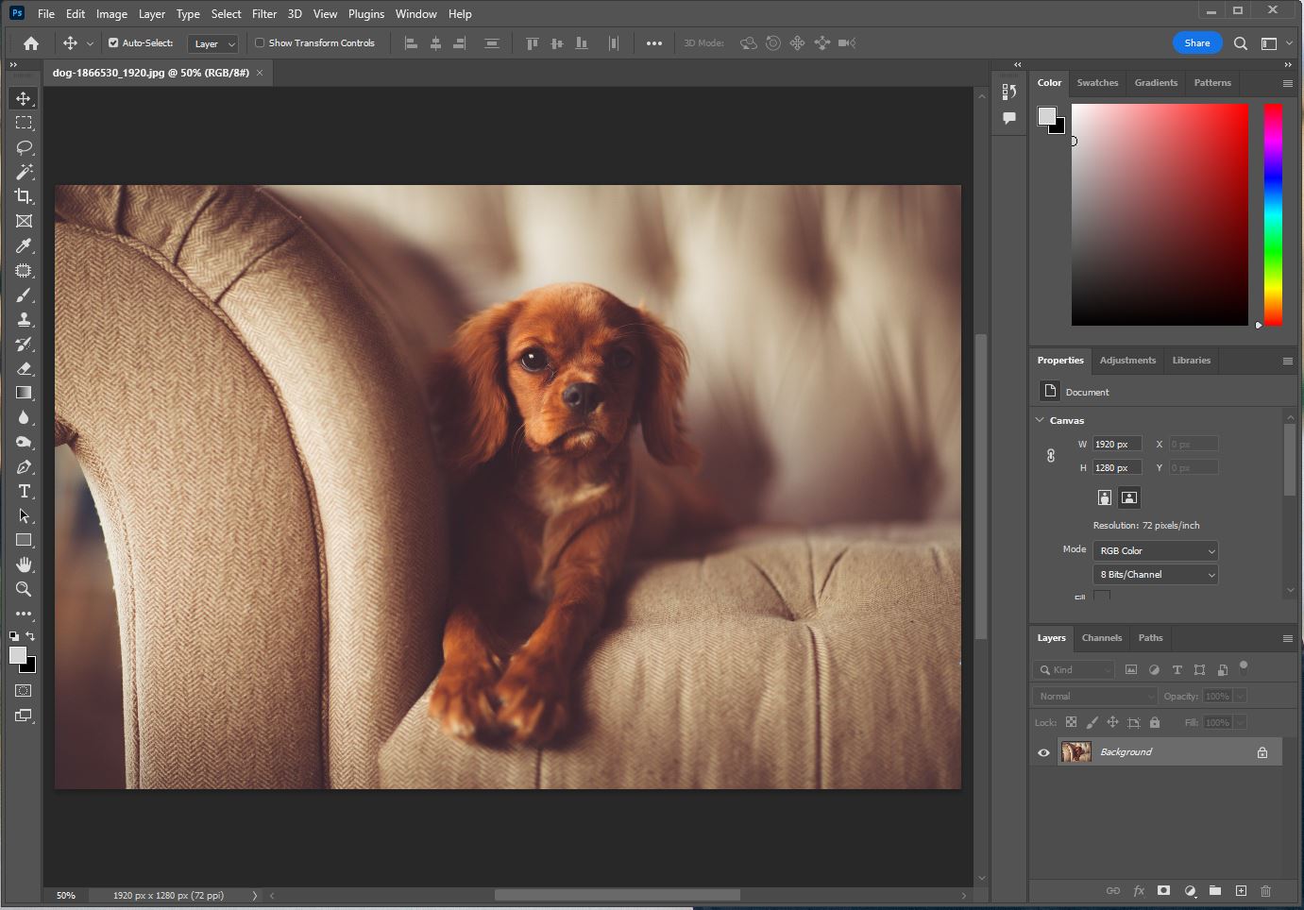Turn layer filtering on or off
Viewport: 1304px width, 910px height.
[x=1244, y=666]
